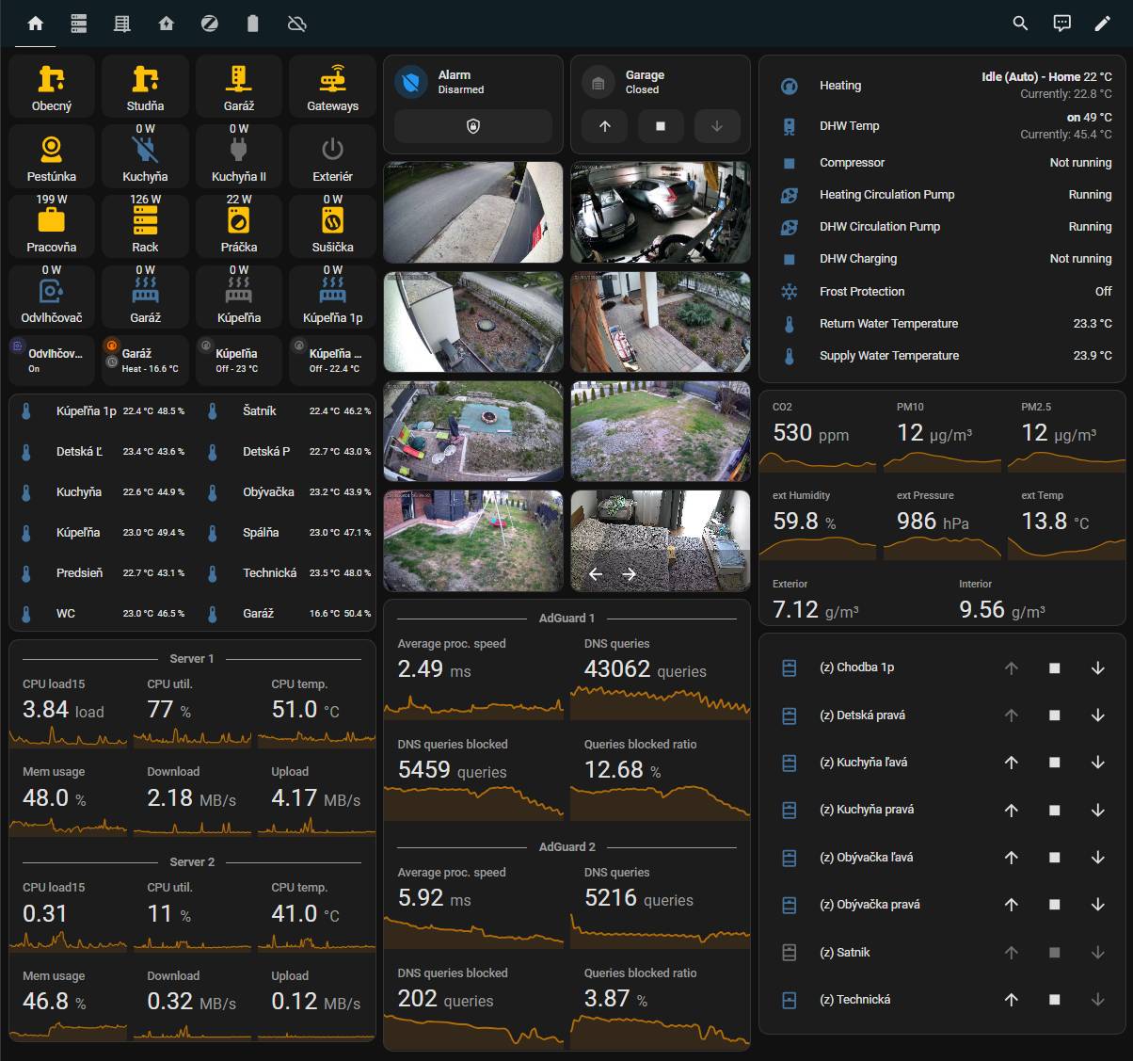The height and width of the screenshot is (1061, 1133).
Task: Toggle the Práčka washing machine plug
Action: click(239, 226)
